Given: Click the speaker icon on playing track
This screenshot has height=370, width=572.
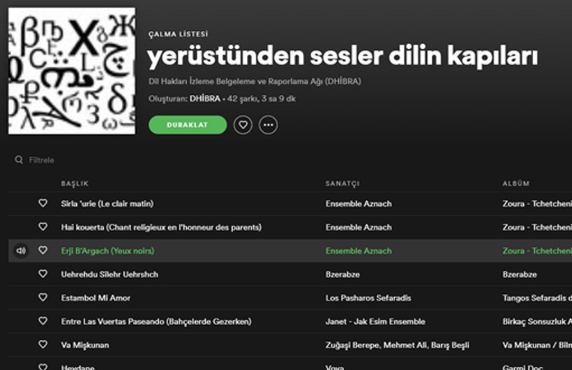Looking at the screenshot, I should pos(21,251).
